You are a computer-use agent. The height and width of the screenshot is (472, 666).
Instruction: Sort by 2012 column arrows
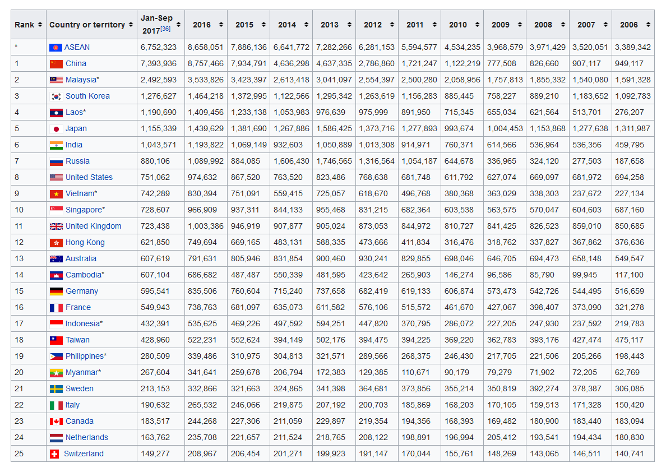[x=392, y=25]
